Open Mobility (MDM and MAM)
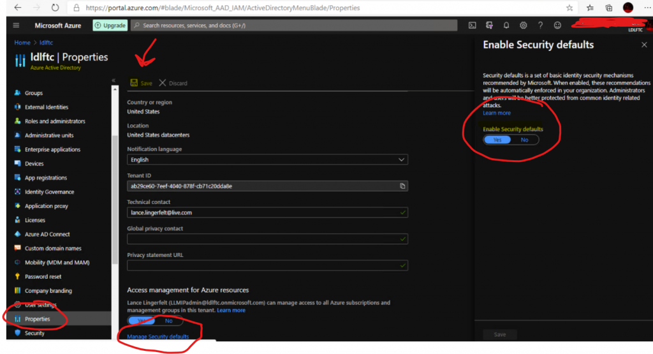 [57, 263]
